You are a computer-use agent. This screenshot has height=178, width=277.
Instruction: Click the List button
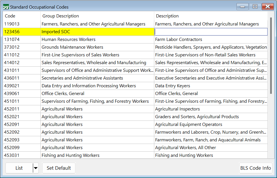[x=19, y=168]
